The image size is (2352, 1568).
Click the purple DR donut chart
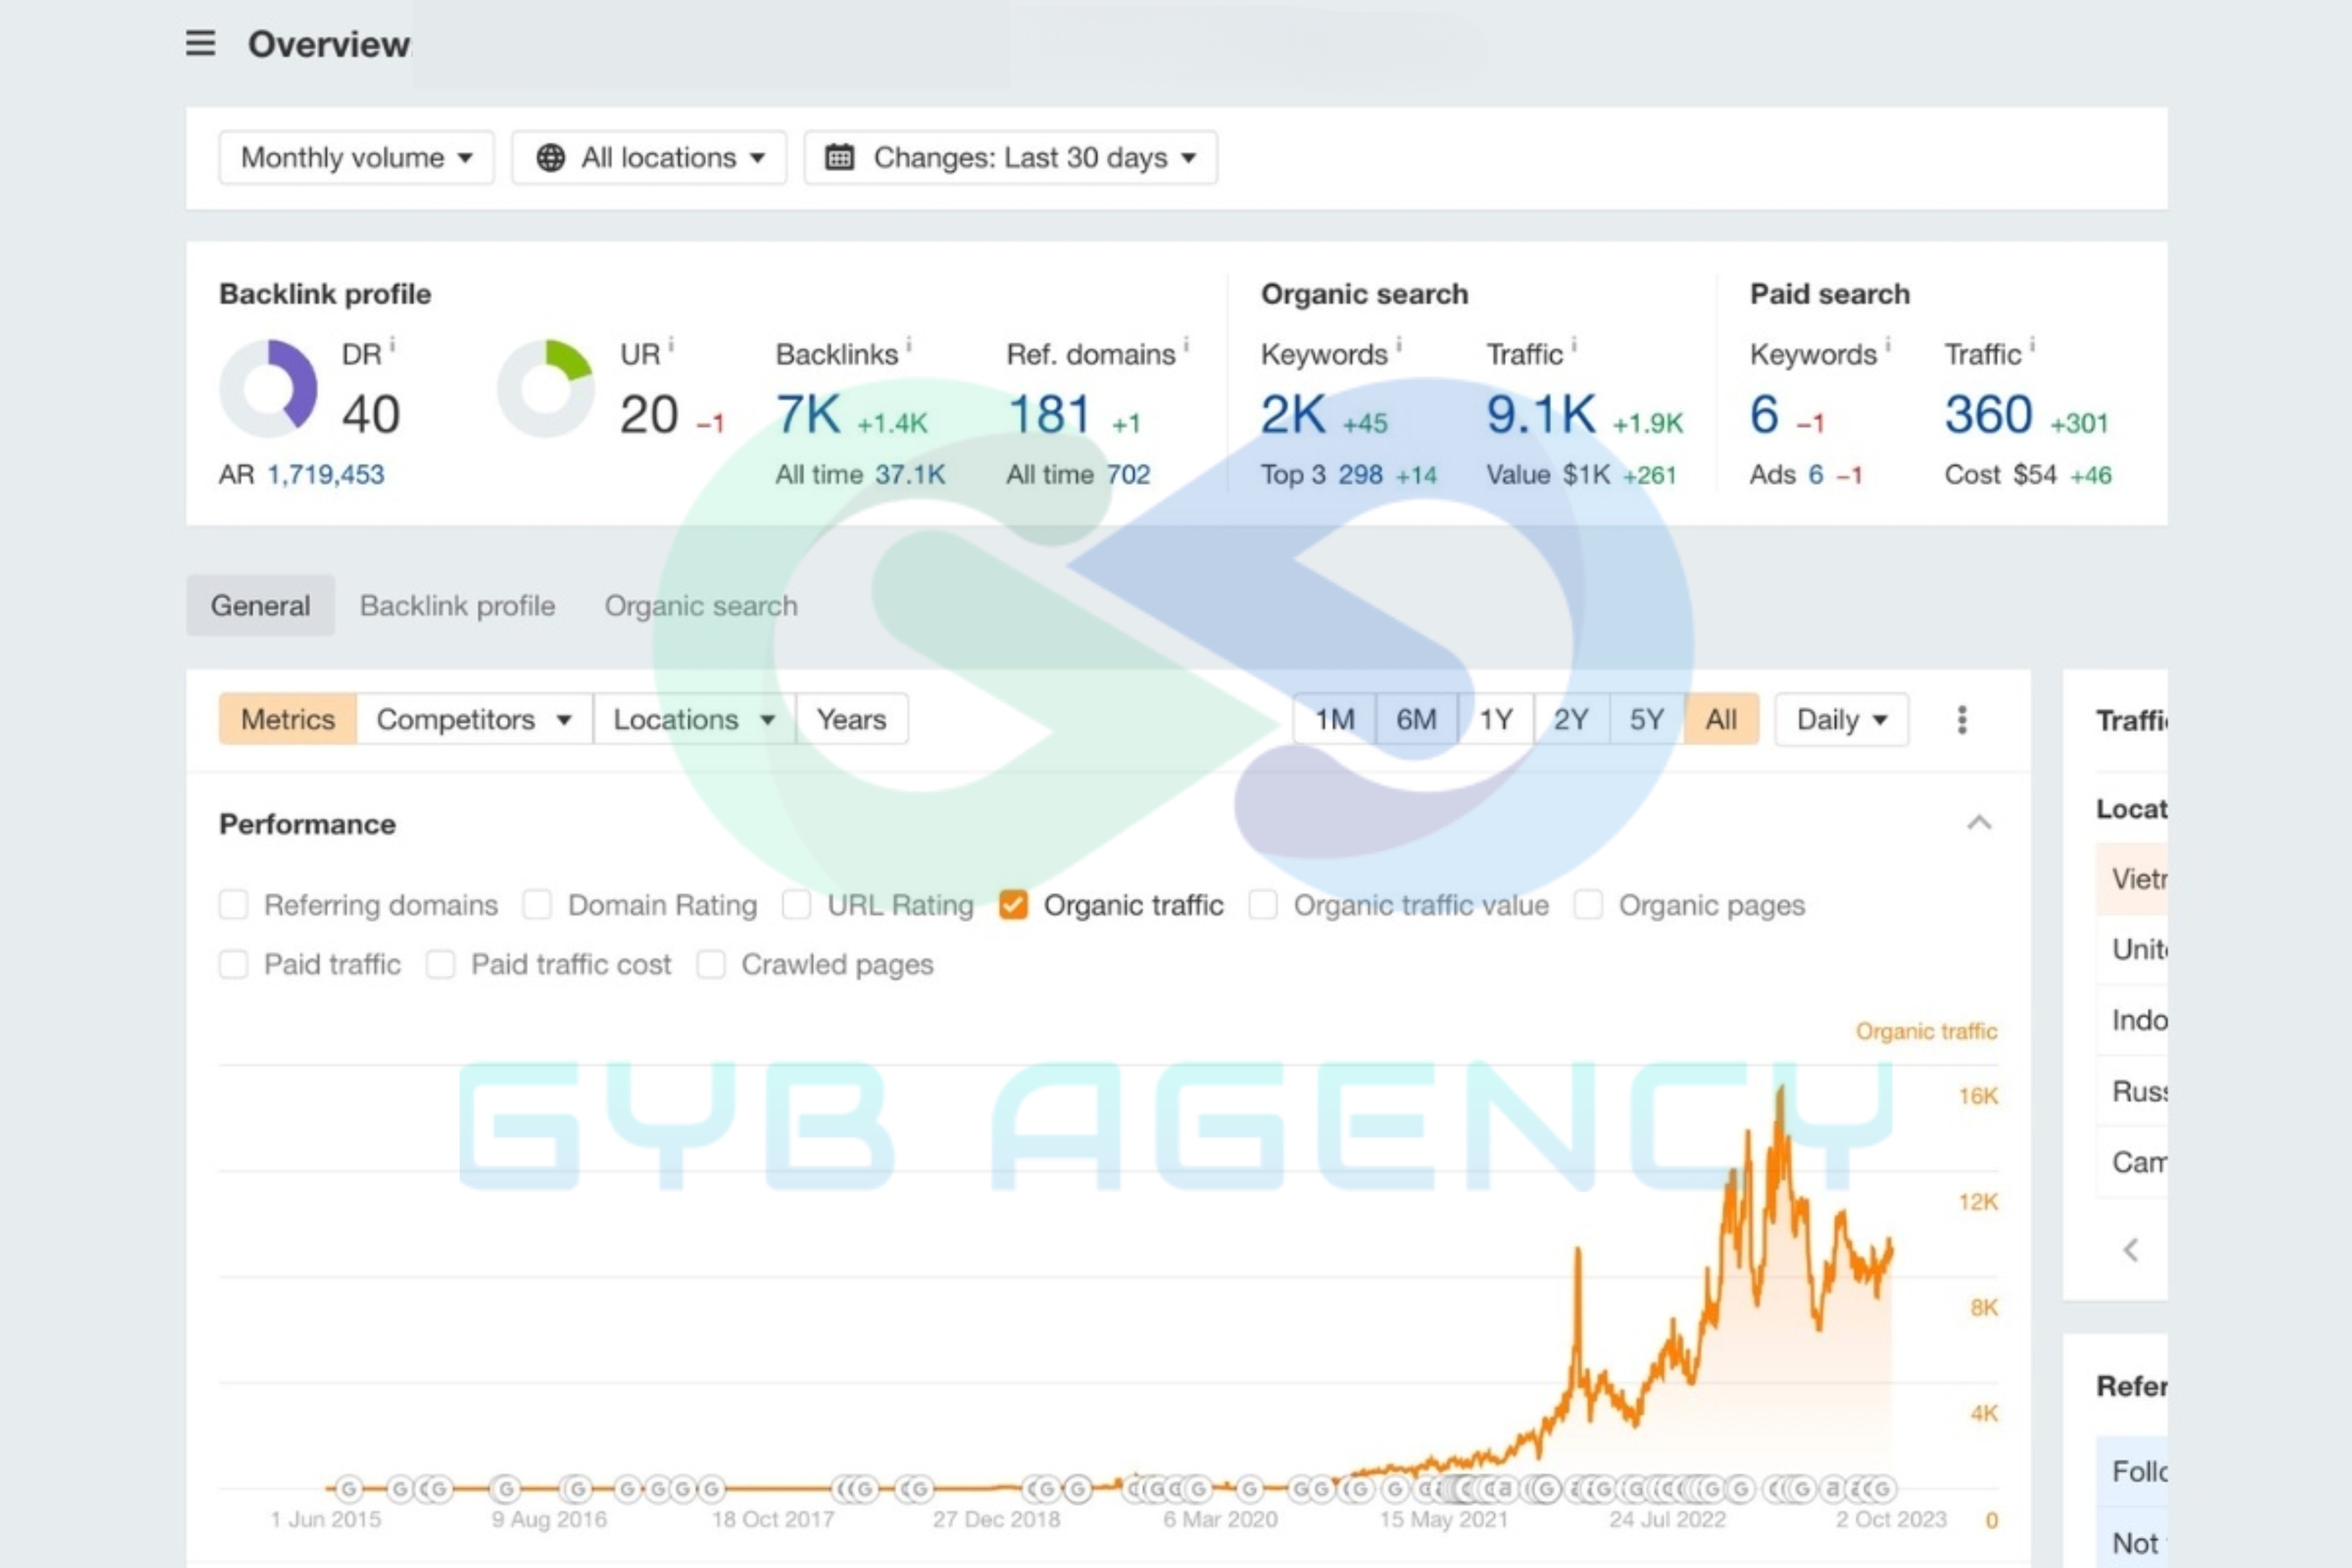(268, 388)
